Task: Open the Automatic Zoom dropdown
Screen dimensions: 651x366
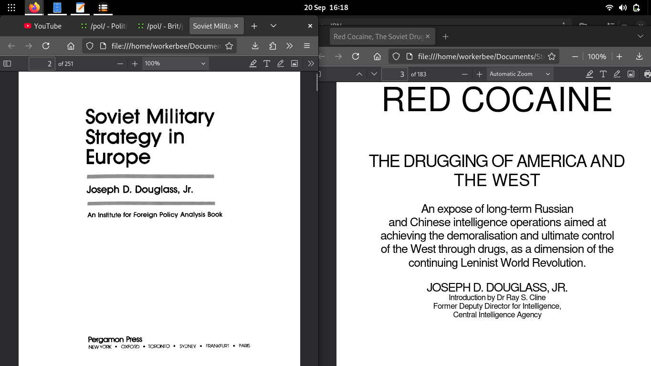Action: pyautogui.click(x=519, y=74)
